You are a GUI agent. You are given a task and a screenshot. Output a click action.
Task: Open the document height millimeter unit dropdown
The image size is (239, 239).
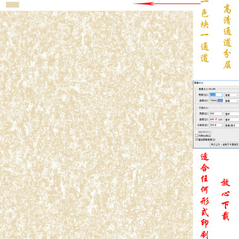(x=232, y=119)
